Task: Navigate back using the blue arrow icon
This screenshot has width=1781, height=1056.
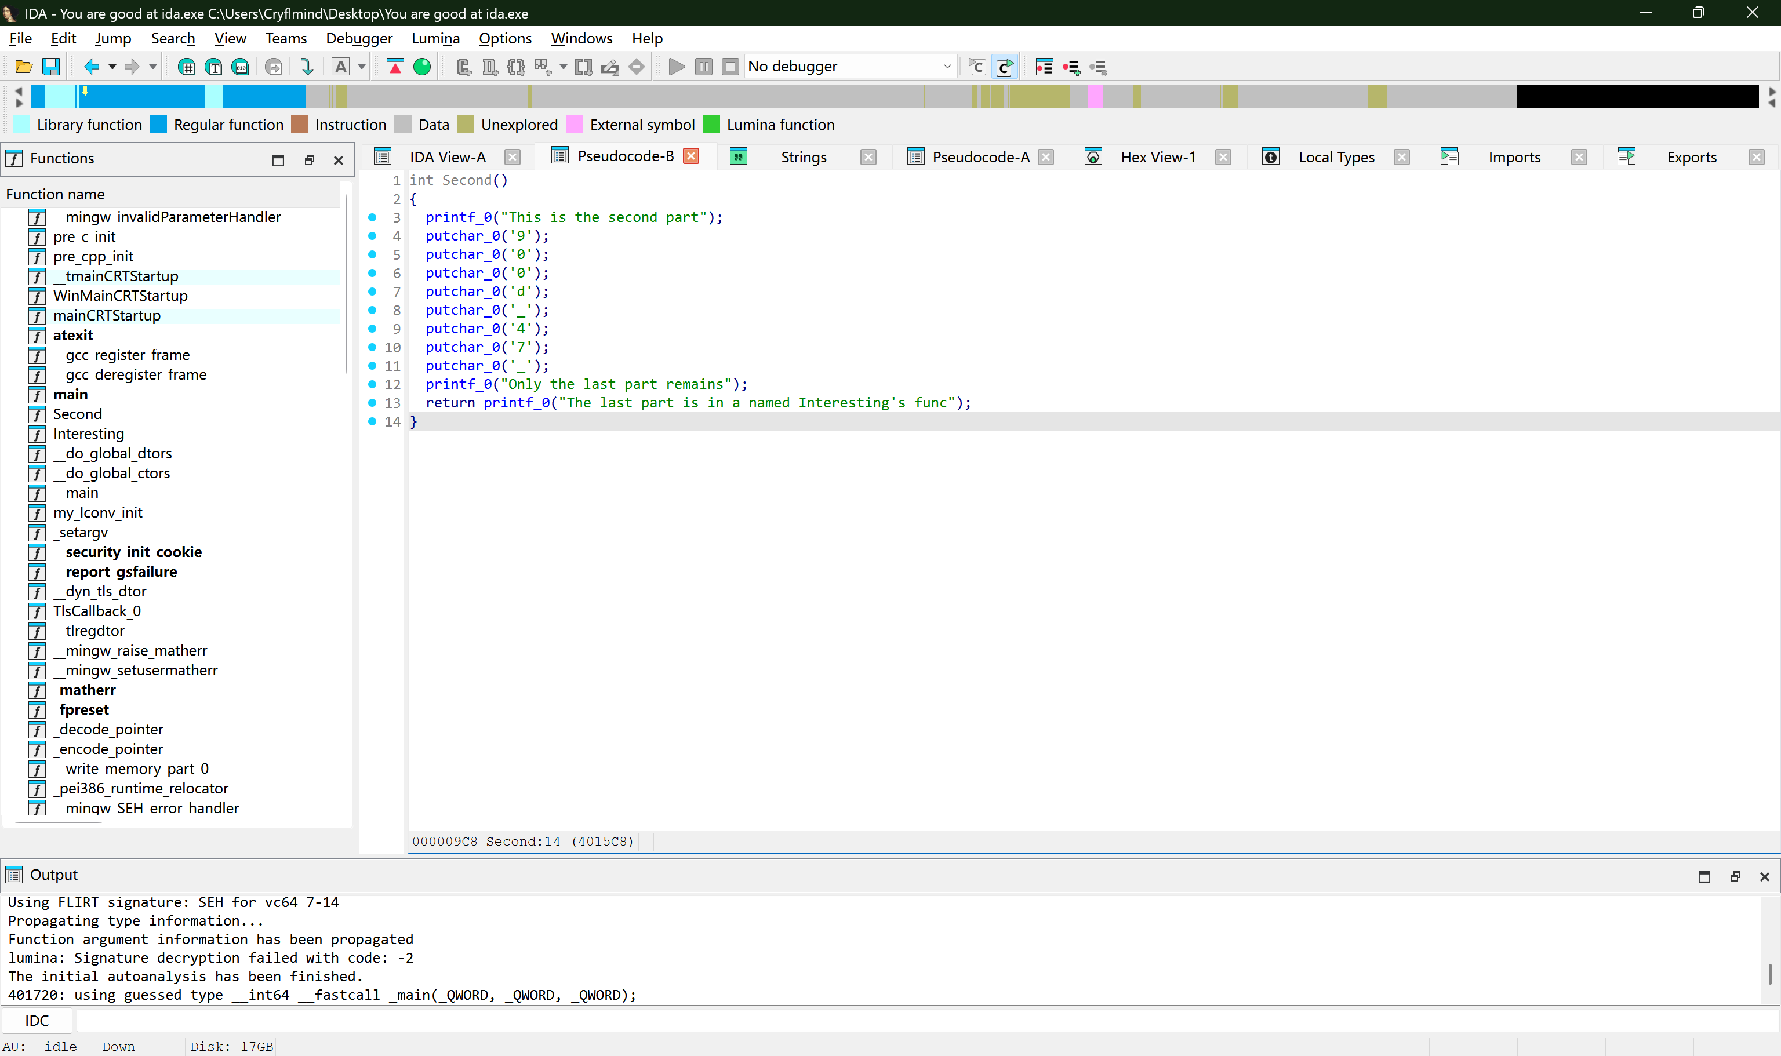Action: point(93,66)
